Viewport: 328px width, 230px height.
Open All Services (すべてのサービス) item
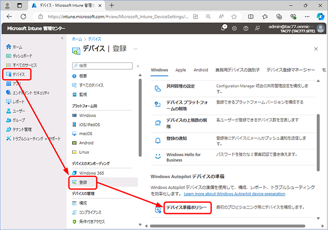21,65
